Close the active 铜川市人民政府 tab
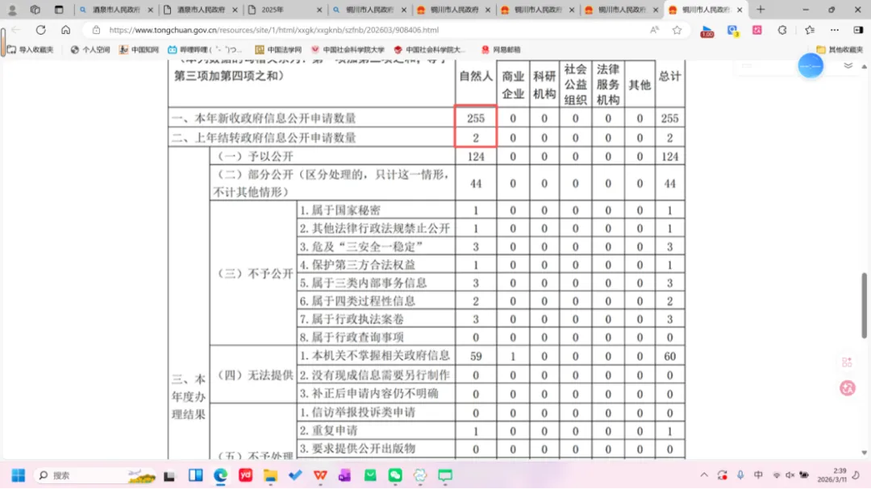The image size is (871, 489). pos(740,10)
